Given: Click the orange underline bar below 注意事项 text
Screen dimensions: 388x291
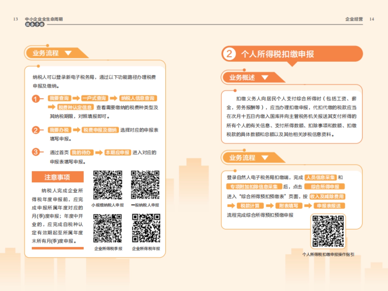Looking at the screenshot, I should [x=58, y=248].
